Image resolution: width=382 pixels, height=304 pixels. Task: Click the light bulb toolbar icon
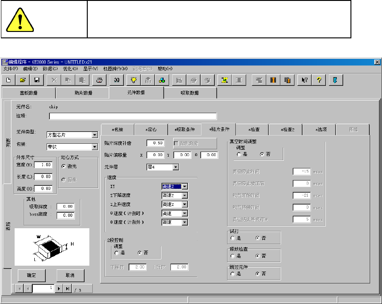point(134,80)
